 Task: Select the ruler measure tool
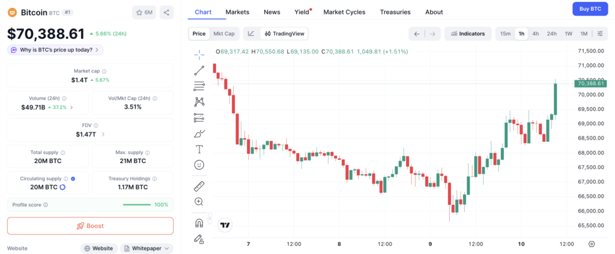199,186
